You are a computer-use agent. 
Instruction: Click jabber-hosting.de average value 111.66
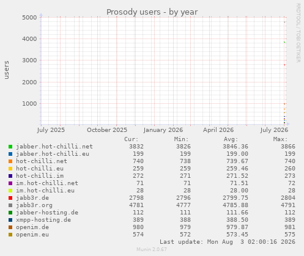tap(237, 213)
